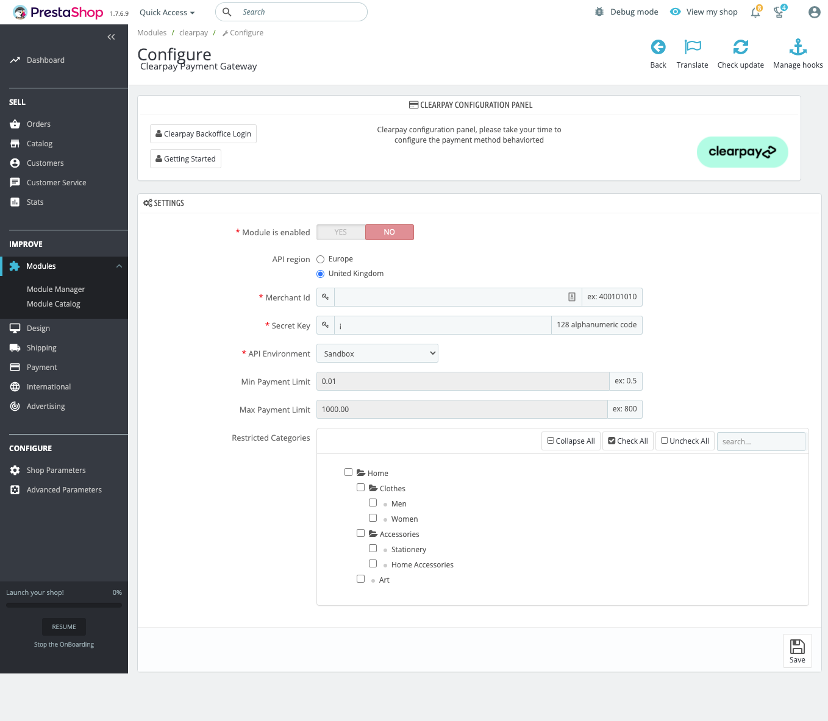Click the RESUME onboarding button

(64, 627)
